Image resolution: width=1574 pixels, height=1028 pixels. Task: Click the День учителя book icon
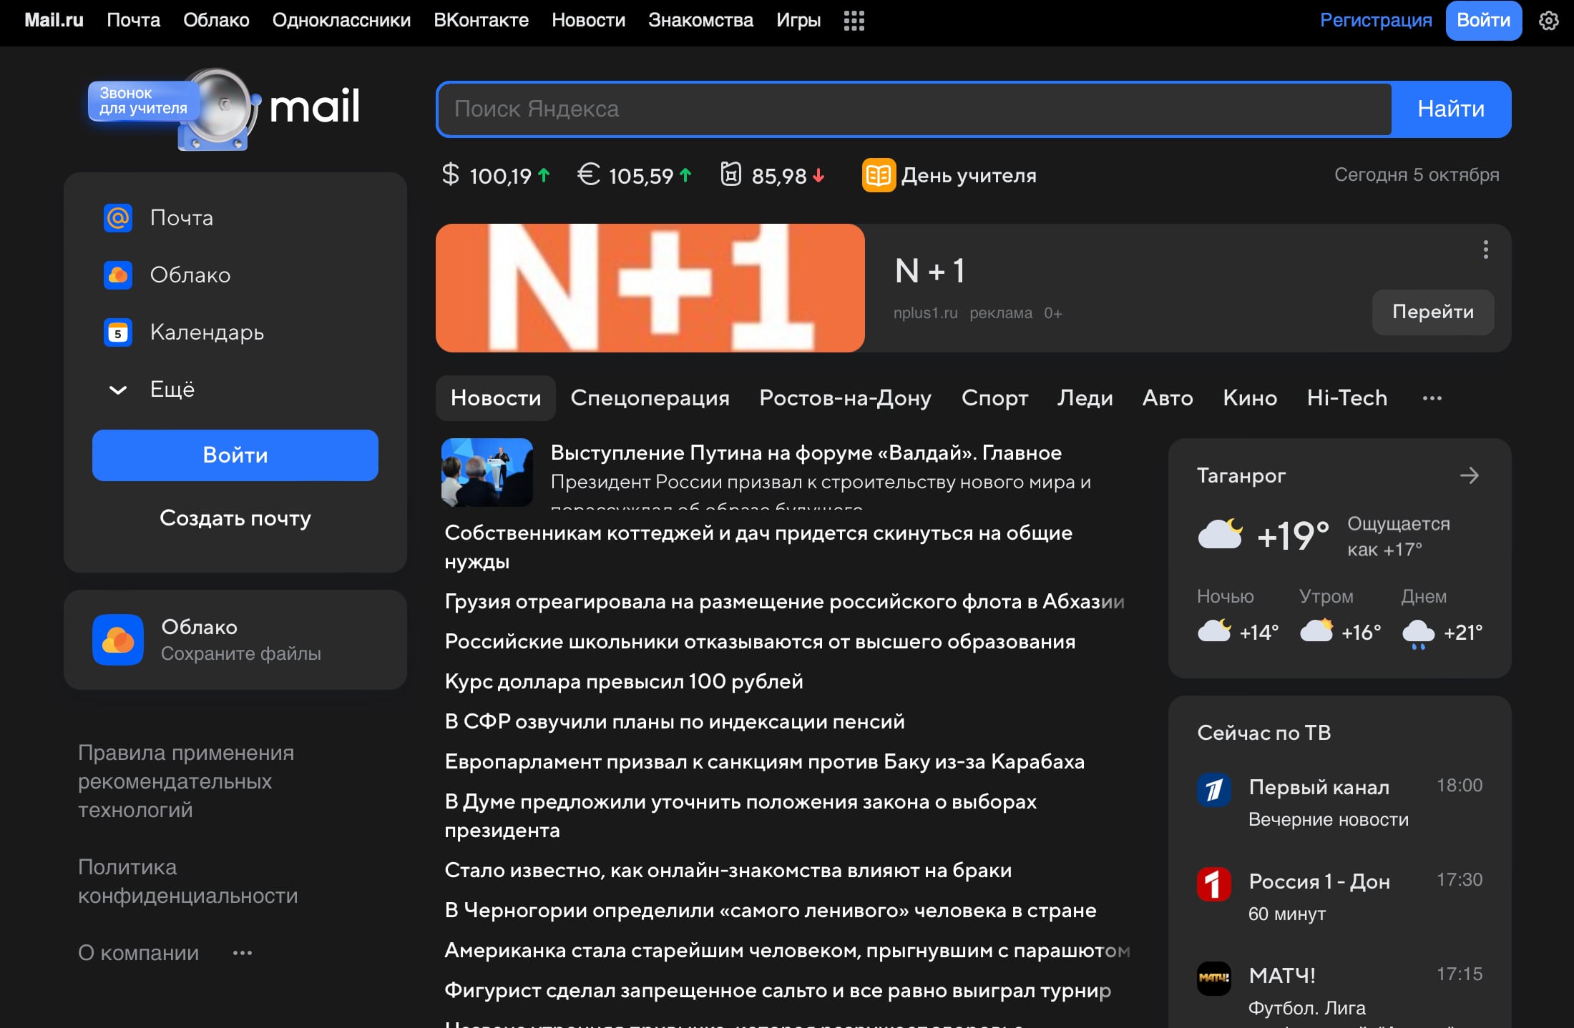point(879,175)
